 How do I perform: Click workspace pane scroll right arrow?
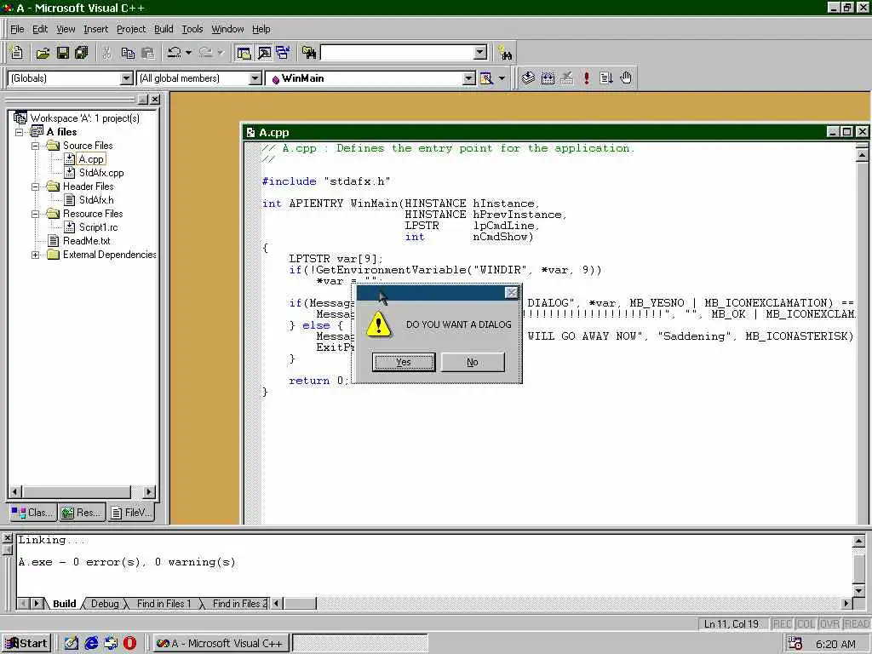coord(149,492)
